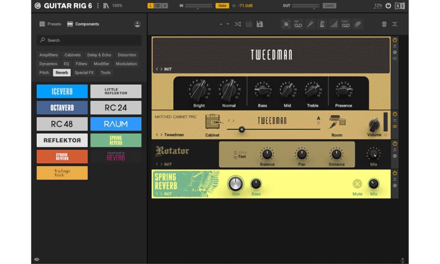Image resolution: width=440 pixels, height=264 pixels.
Task: Click the paperclip icon in toolbar
Action: coord(357,24)
